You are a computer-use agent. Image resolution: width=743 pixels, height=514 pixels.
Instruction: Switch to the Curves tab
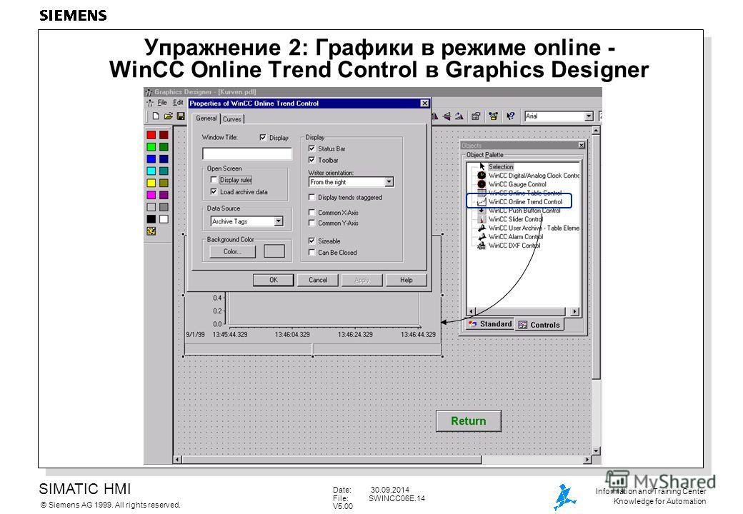[232, 119]
